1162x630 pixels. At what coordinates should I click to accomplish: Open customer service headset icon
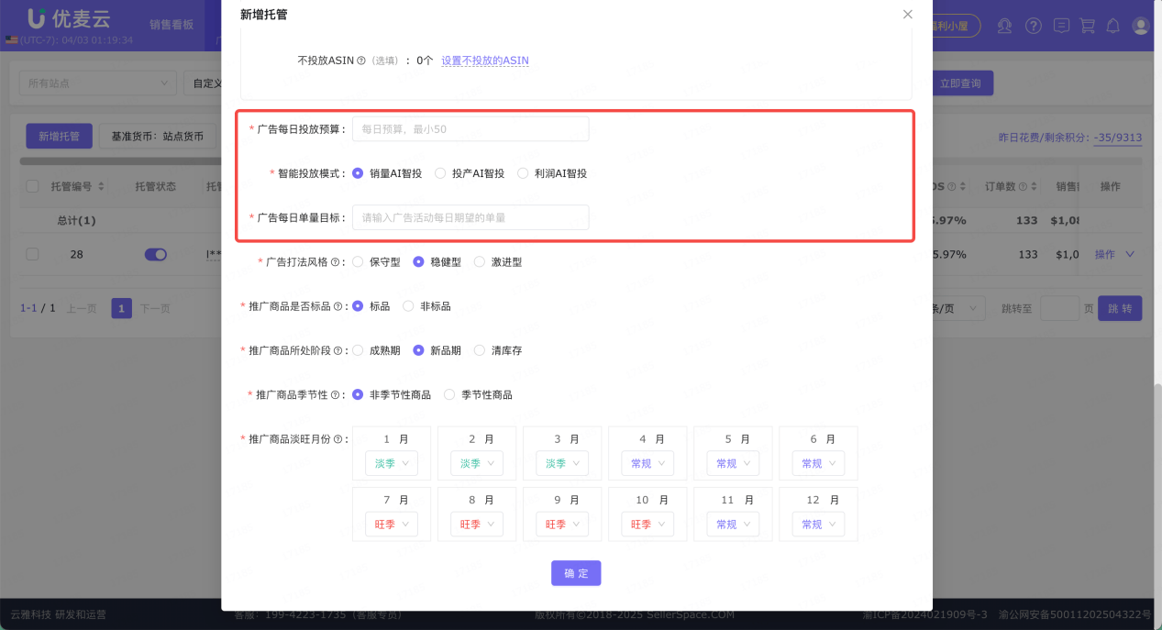pyautogui.click(x=1006, y=26)
